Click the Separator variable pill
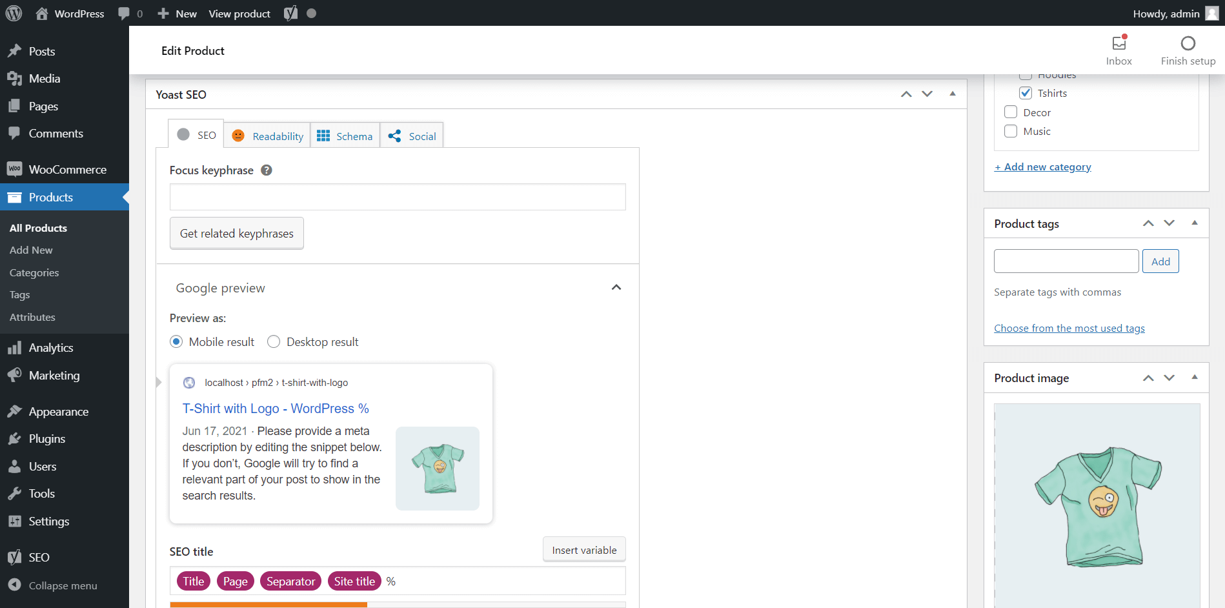 click(x=291, y=582)
